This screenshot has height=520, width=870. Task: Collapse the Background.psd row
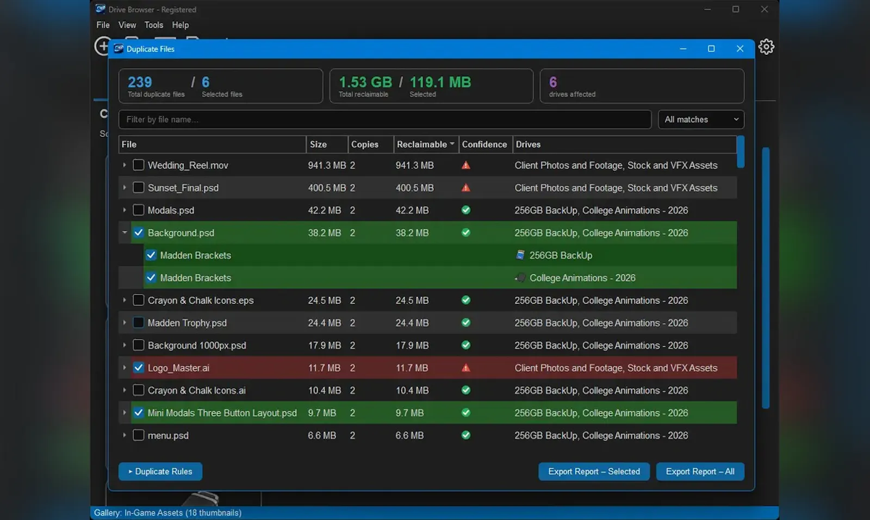click(125, 233)
